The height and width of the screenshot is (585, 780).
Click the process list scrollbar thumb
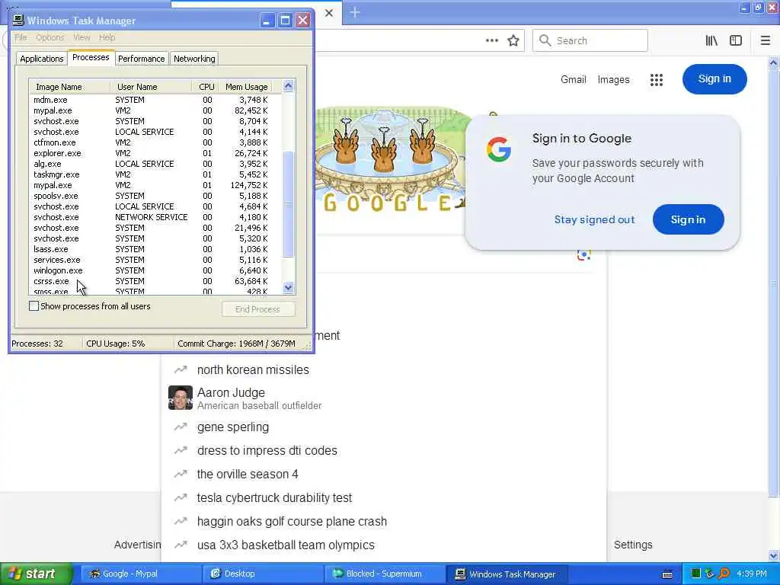[288, 204]
